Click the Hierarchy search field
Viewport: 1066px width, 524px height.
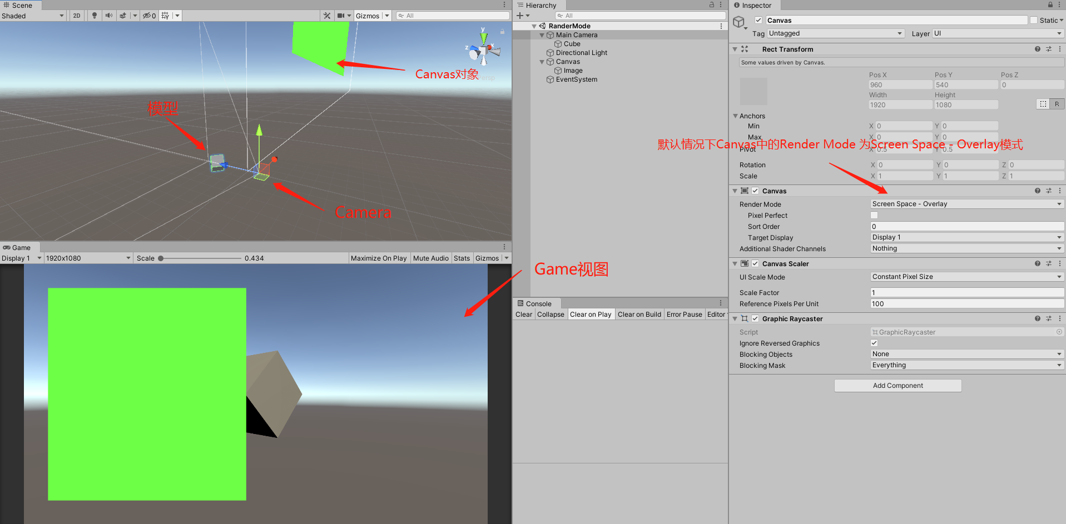pos(639,15)
